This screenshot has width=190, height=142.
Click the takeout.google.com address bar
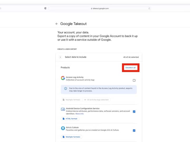(100, 8)
